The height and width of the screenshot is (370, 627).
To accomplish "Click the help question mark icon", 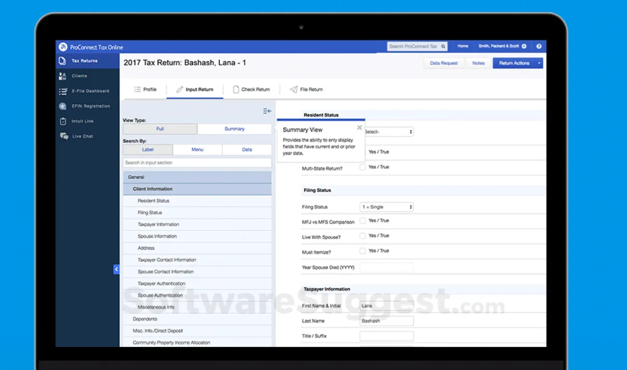I will 539,47.
